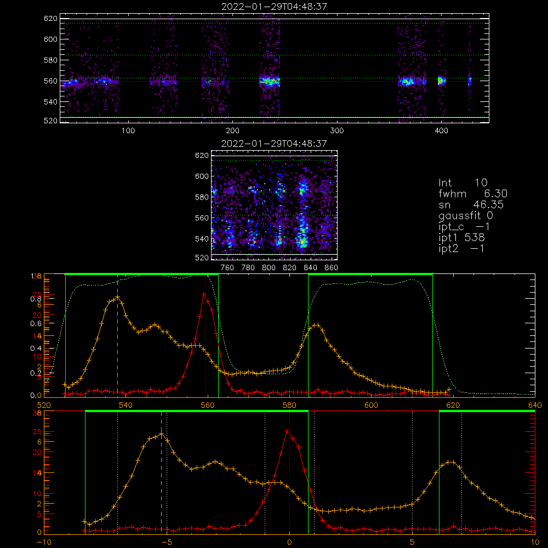Click x-axis label 400 of top plot
Image resolution: width=548 pixels, height=548 pixels.
[441, 131]
